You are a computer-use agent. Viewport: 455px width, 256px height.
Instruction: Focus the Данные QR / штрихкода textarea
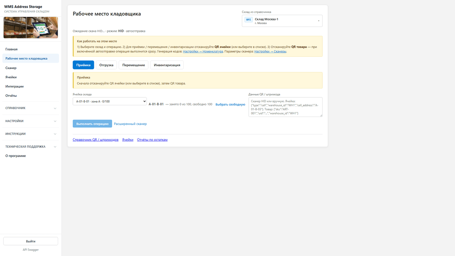pos(285,107)
